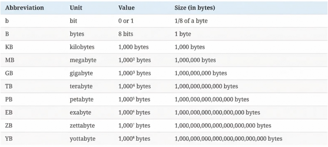The width and height of the screenshot is (328, 147).
Task: Select the "1,000,000 bytes" size cell
Action: 195,60
